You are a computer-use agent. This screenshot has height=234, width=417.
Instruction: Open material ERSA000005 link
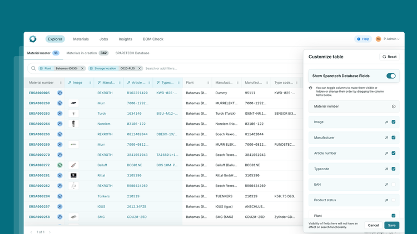pos(39,93)
